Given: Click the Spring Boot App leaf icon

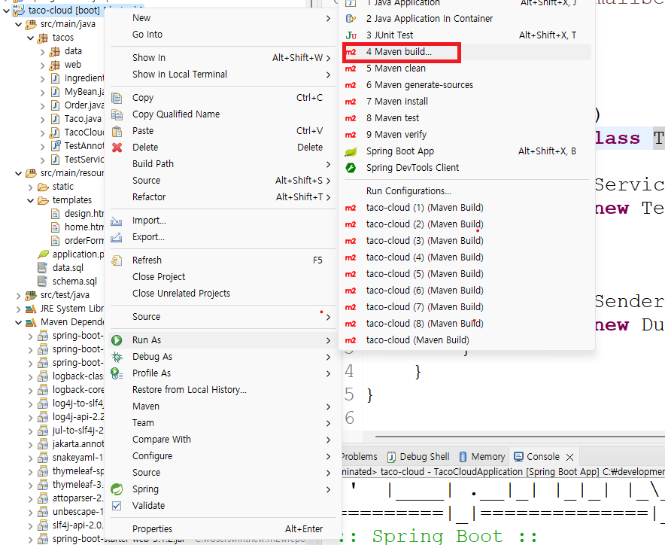Looking at the screenshot, I should coord(351,151).
